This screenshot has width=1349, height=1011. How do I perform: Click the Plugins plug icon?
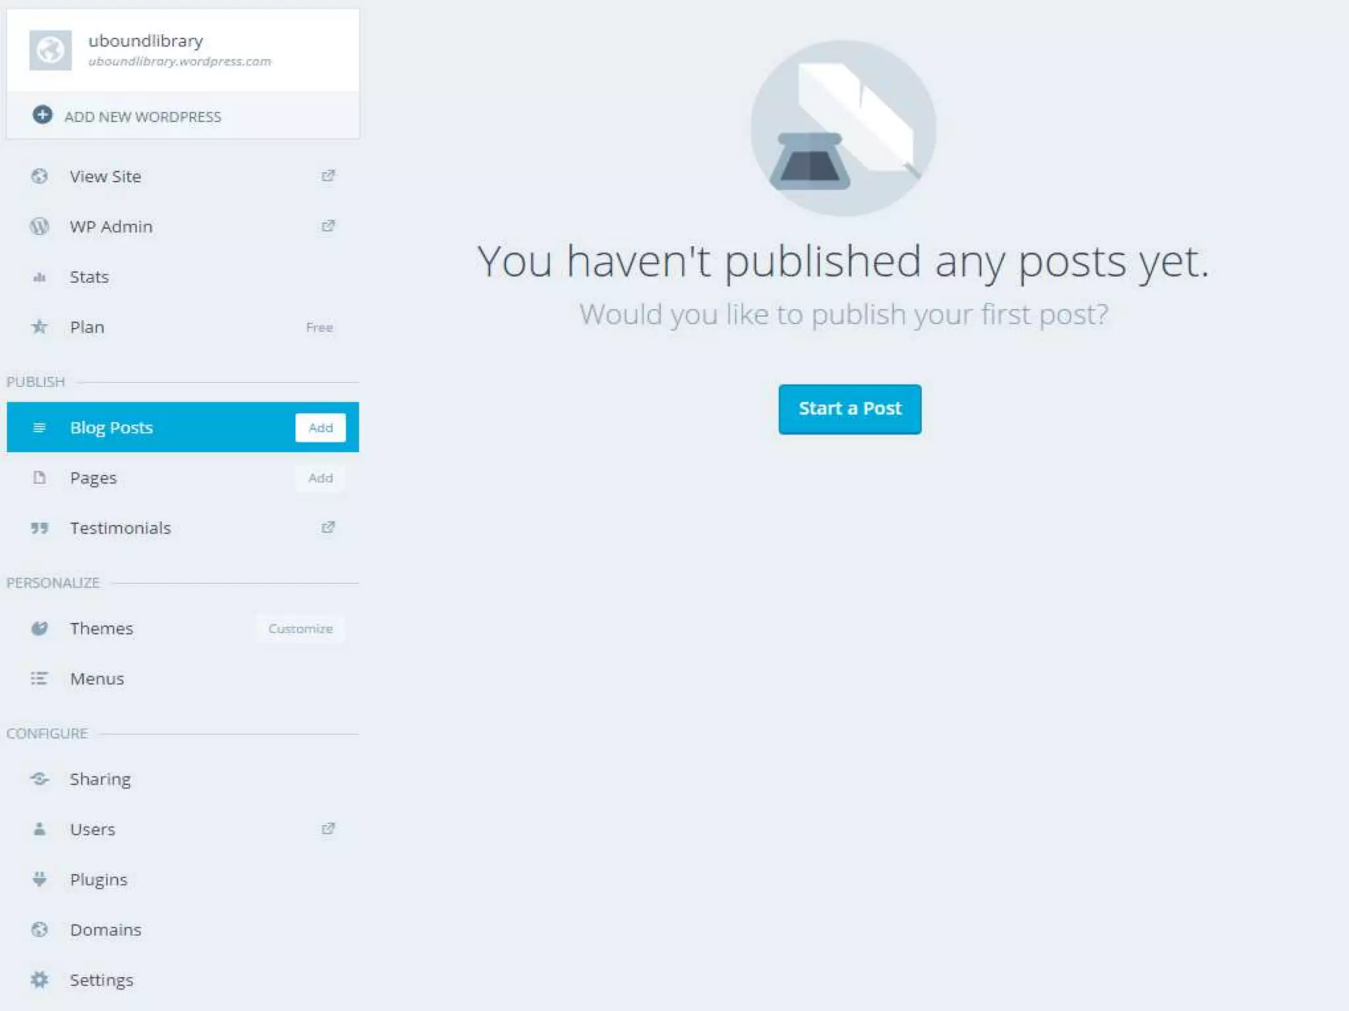[x=40, y=879]
